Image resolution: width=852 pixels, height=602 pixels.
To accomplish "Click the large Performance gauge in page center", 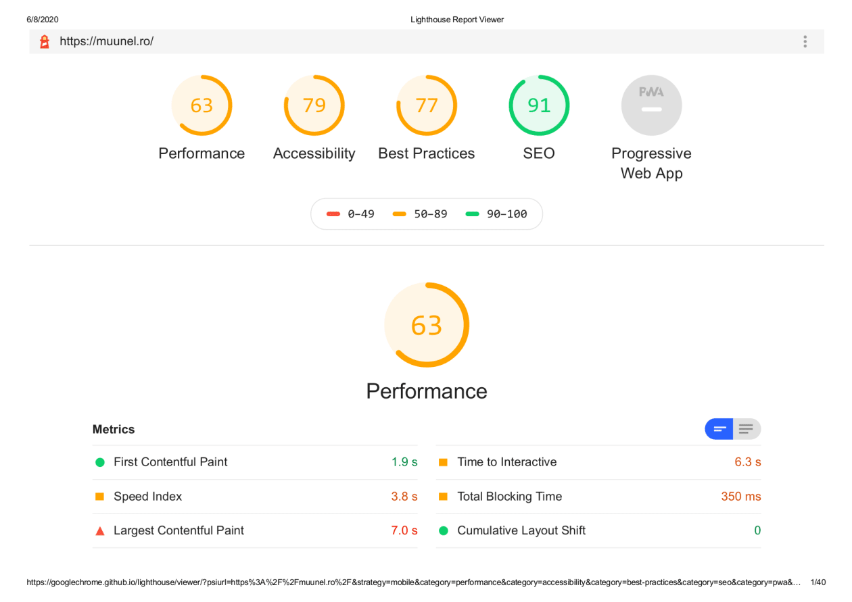I will point(426,324).
